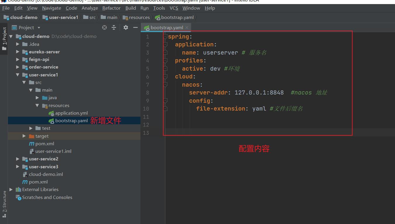Click the collapse all icon in Project panel
The height and width of the screenshot is (224, 395).
[x=114, y=27]
